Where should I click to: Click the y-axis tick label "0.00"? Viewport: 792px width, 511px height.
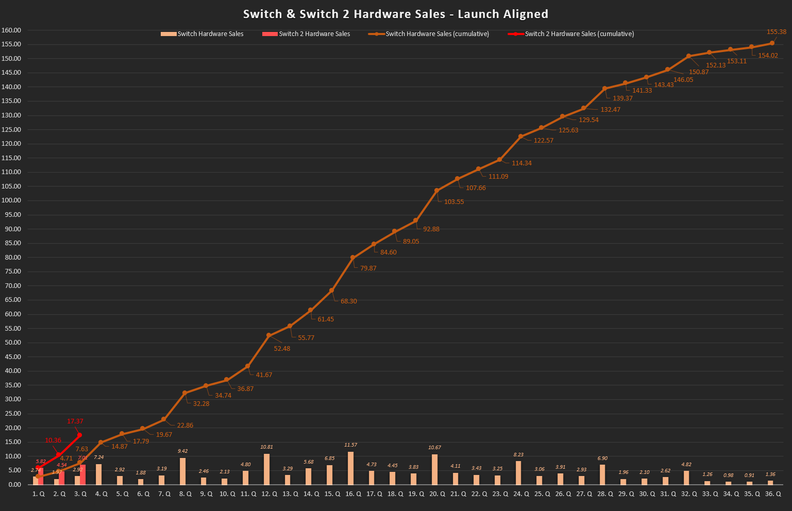pyautogui.click(x=14, y=485)
